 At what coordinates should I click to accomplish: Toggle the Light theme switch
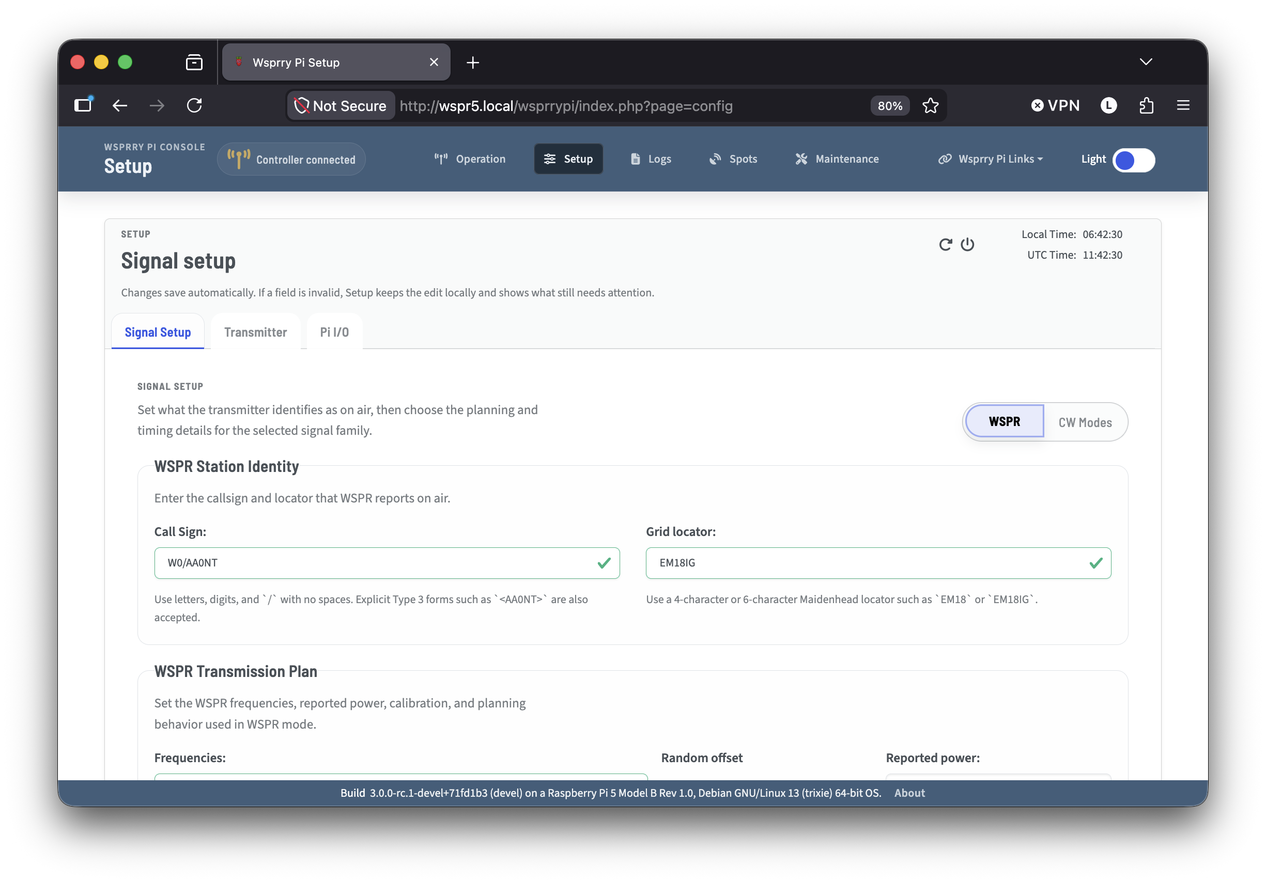[1133, 160]
